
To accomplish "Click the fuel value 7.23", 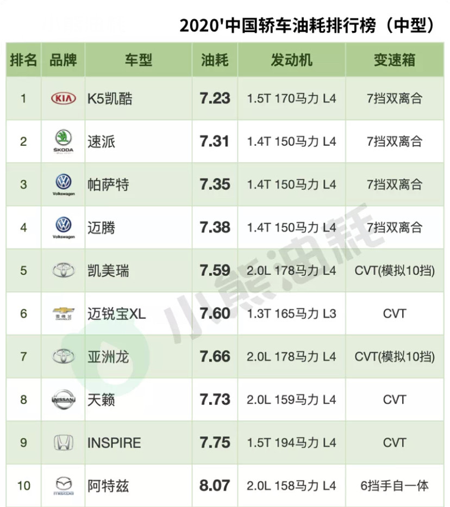I will coord(215,98).
